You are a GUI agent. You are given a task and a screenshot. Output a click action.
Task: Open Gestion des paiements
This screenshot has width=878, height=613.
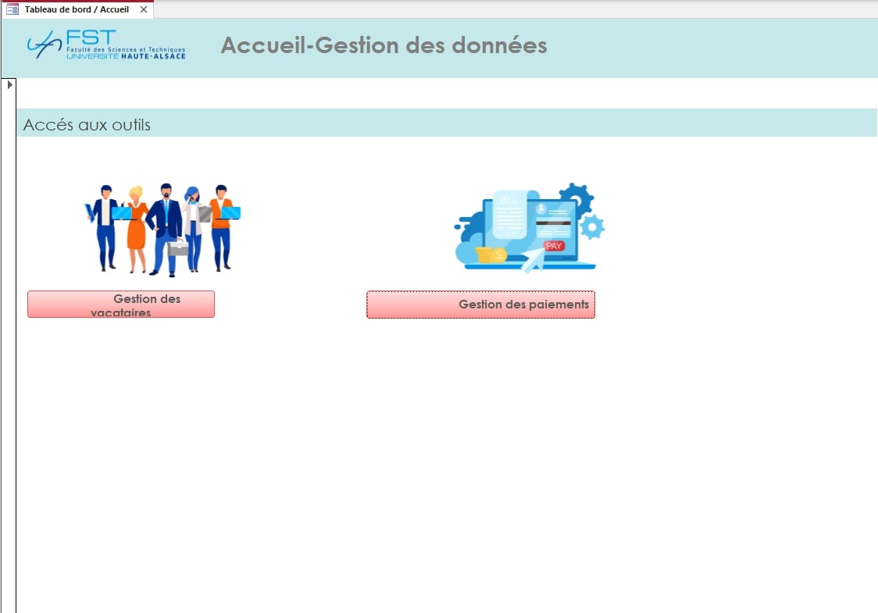pyautogui.click(x=480, y=305)
